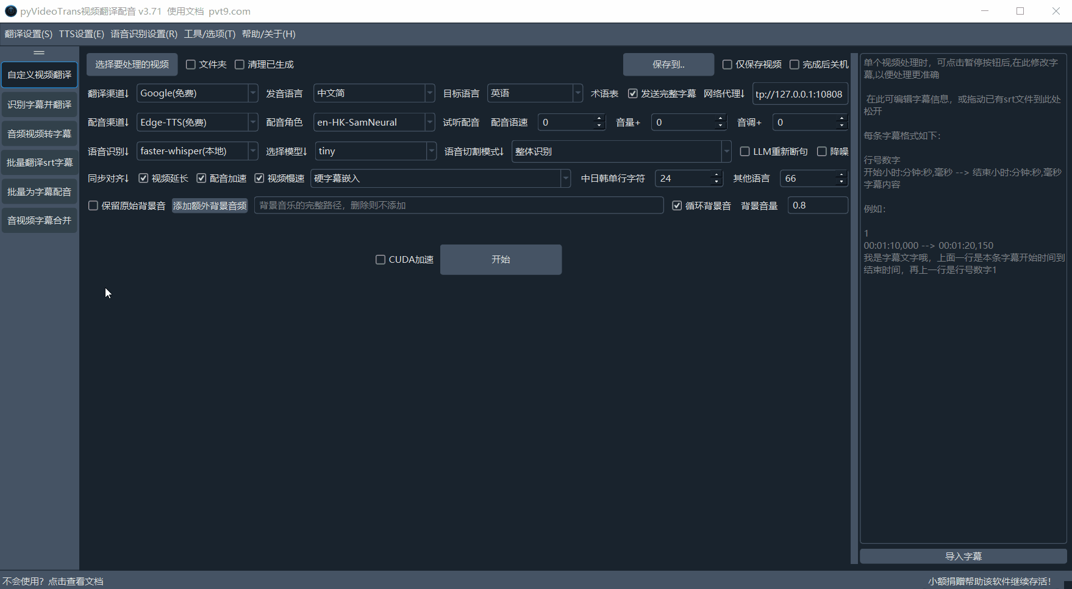This screenshot has width=1072, height=589.
Task: Increase 音调+ with the up arrow
Action: [842, 118]
